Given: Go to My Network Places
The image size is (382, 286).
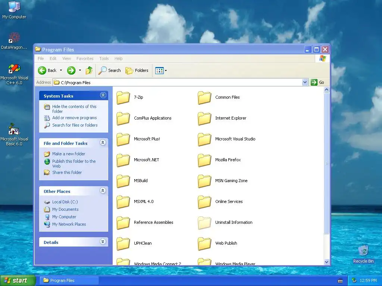Looking at the screenshot, I should pyautogui.click(x=69, y=224).
